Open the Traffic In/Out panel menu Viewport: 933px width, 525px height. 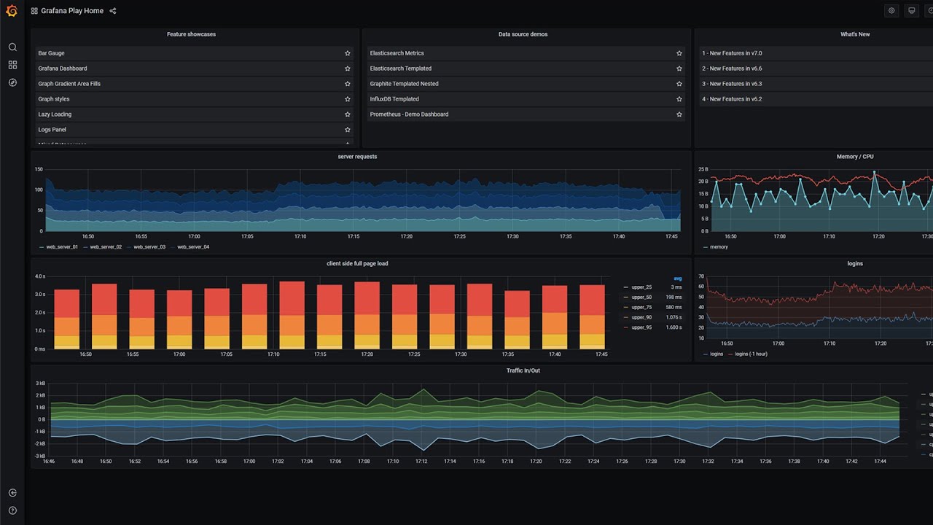tap(522, 370)
